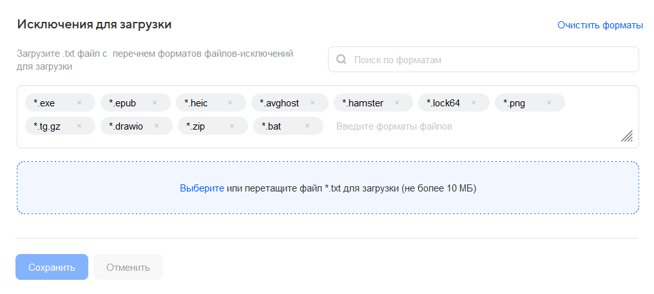Viewport: 654px width, 294px height.
Task: Remove the *.epub format tag
Action: coord(155,103)
